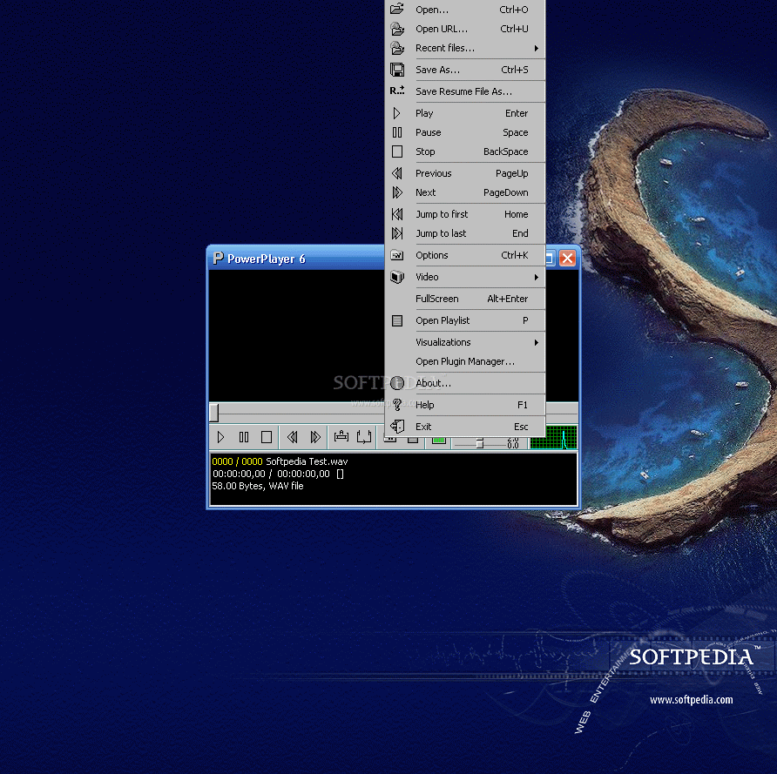The height and width of the screenshot is (774, 777).
Task: Select Save Resume File As… entry
Action: coord(465,91)
